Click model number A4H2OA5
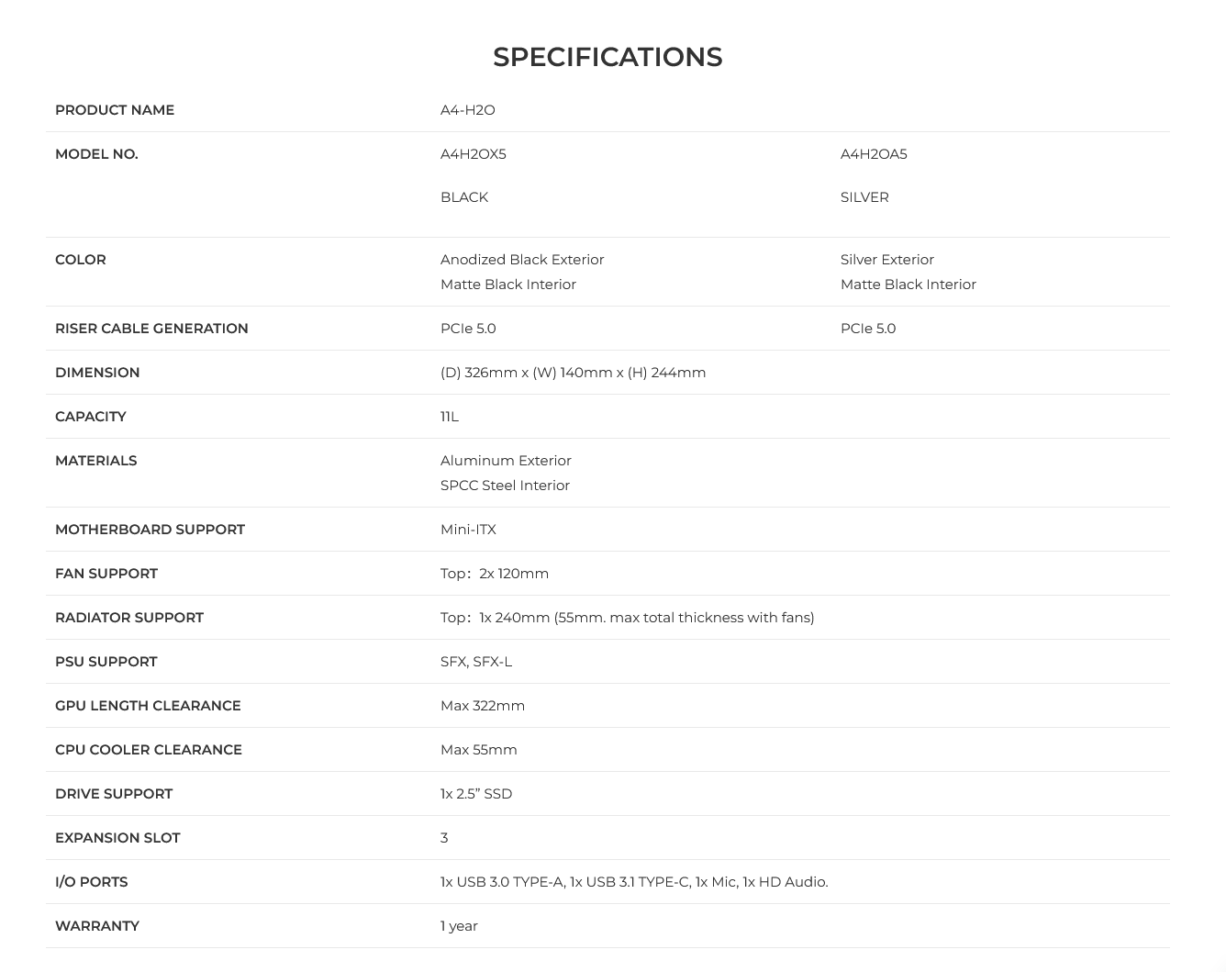The image size is (1226, 972). tap(874, 154)
